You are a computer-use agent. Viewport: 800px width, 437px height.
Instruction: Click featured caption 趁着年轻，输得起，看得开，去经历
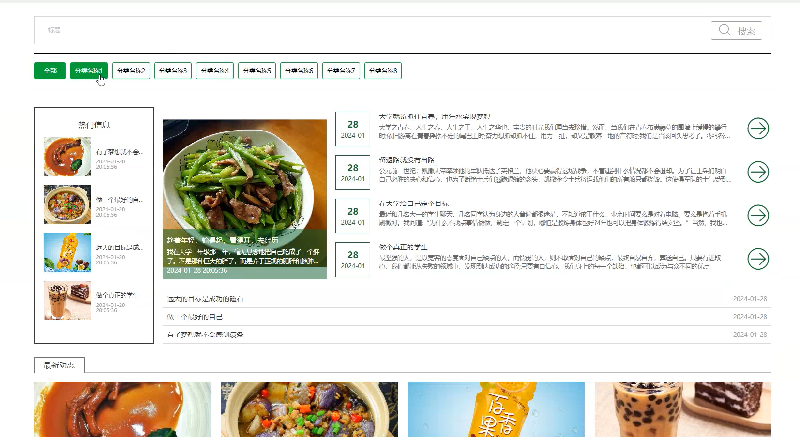(x=223, y=240)
